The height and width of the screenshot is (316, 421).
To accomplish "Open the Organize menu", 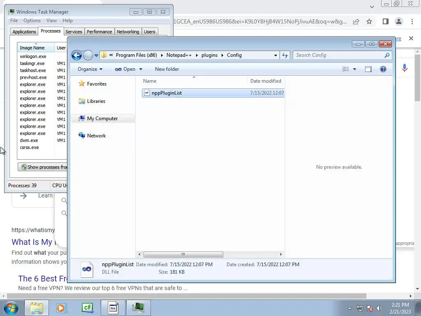I will (90, 69).
